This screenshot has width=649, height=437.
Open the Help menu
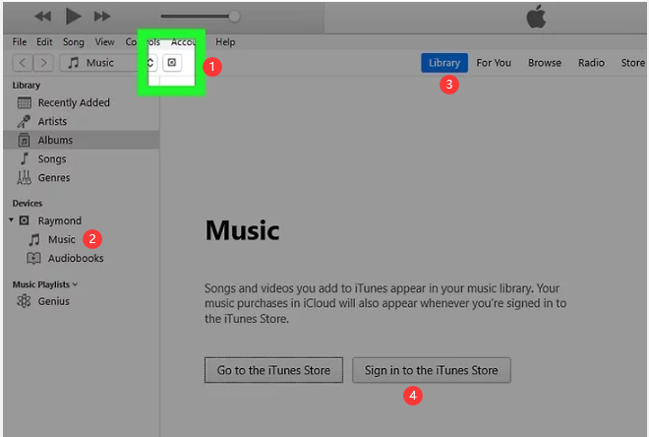(225, 42)
